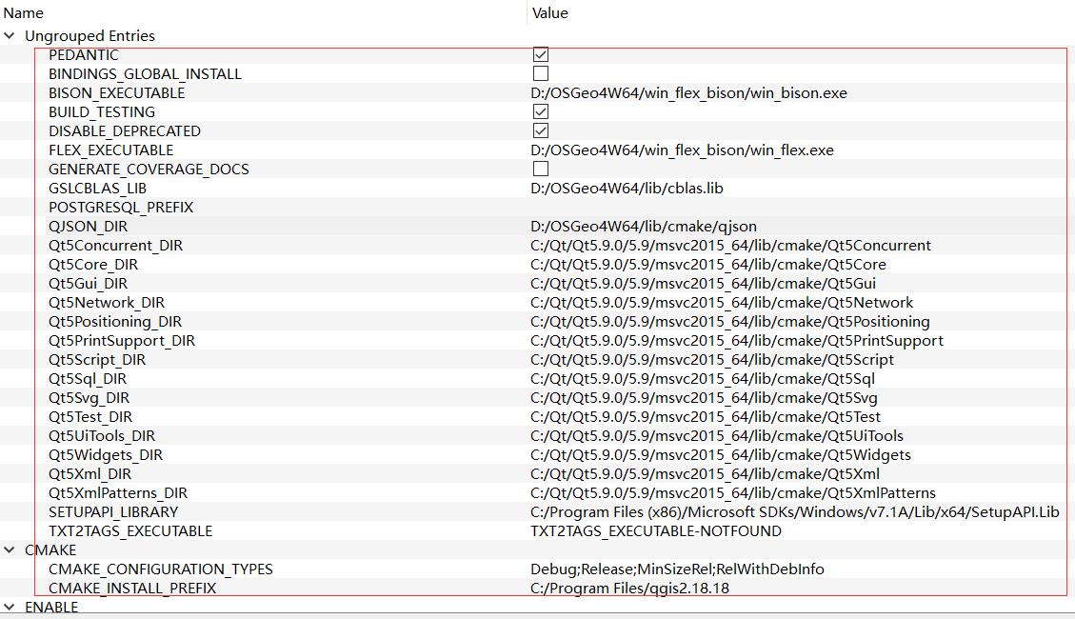
Task: Select the CMAKE_INSTALL_PREFIX entry
Action: [132, 589]
